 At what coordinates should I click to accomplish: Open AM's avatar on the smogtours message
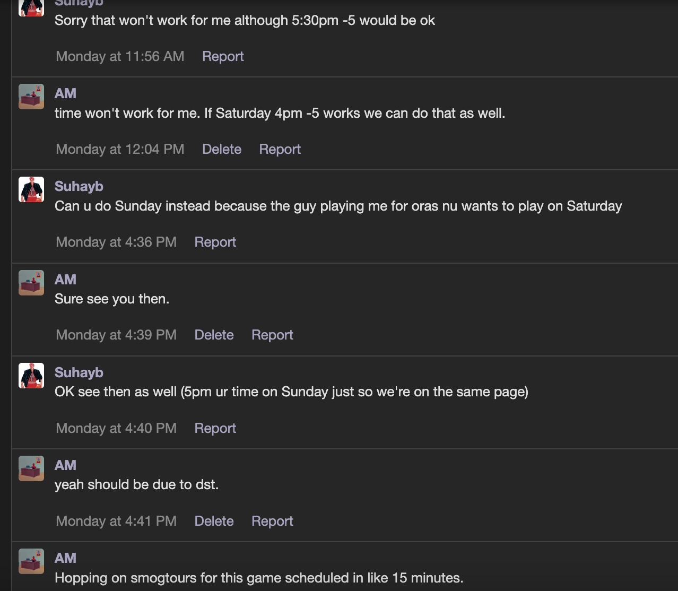coord(31,561)
